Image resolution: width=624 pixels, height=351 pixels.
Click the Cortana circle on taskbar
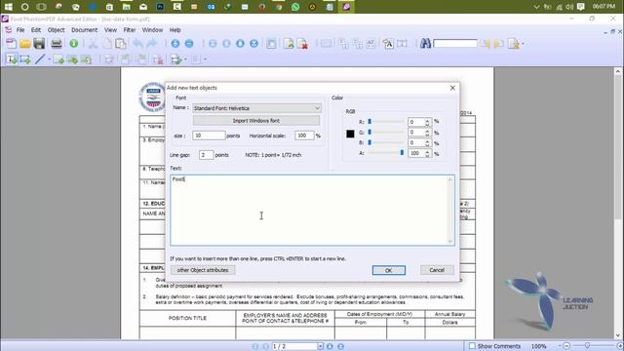click(24, 7)
